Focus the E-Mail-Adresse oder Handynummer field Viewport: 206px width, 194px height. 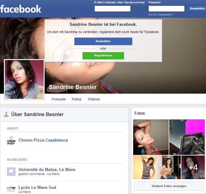pos(113,9)
